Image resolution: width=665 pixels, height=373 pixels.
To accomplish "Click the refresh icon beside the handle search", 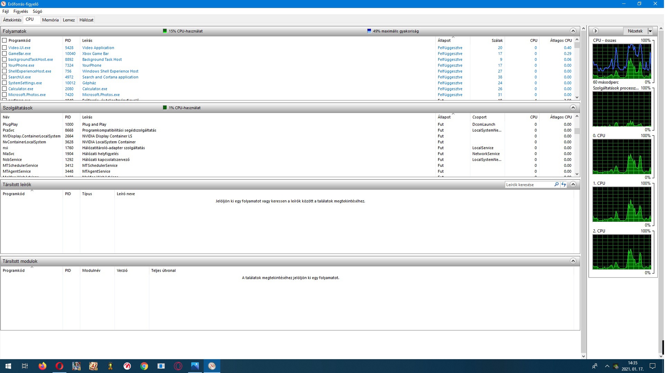I will point(564,184).
